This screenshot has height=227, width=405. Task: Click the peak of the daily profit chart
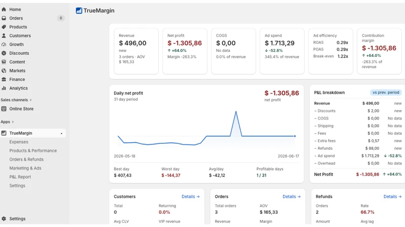click(x=236, y=111)
